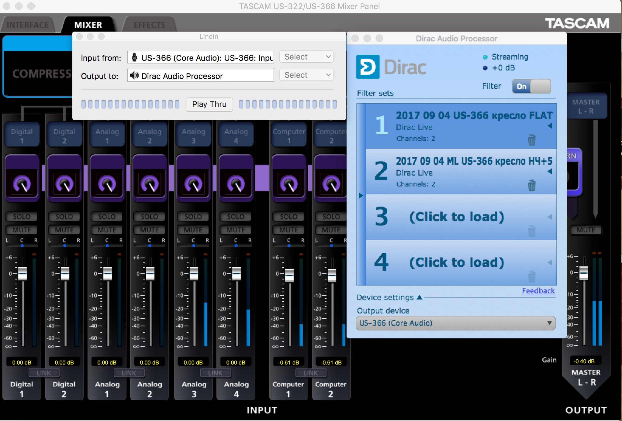Image resolution: width=622 pixels, height=421 pixels.
Task: Turn off the Dirac Filter switch
Action: (x=531, y=87)
